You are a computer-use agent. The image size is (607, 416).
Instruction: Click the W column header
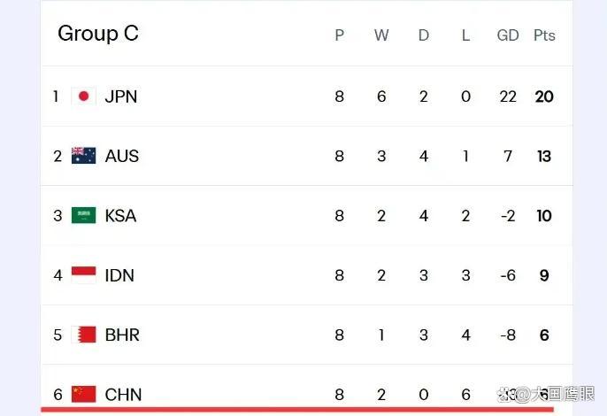click(381, 35)
